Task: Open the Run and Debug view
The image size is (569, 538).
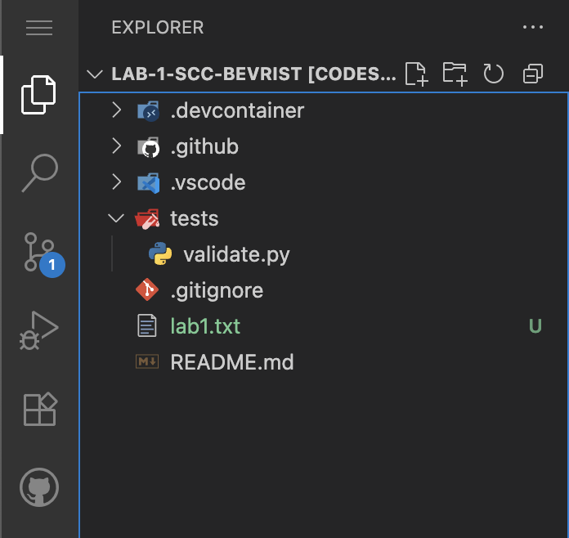Action: (39, 330)
